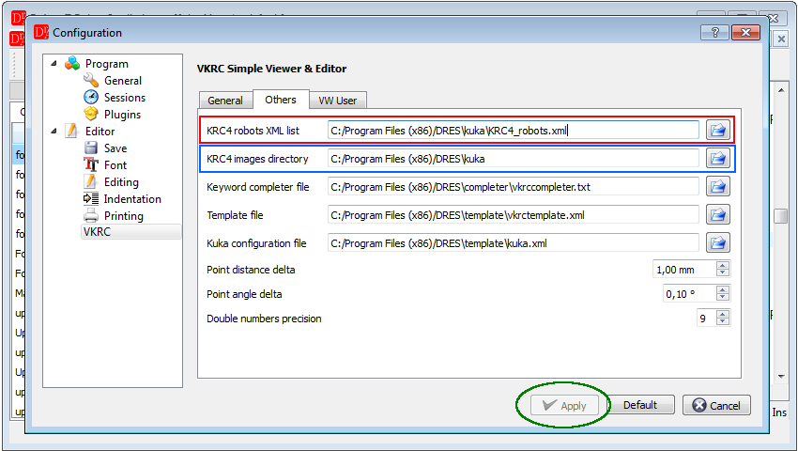Select the Sessions tree entry
The height and width of the screenshot is (451, 798).
click(125, 98)
